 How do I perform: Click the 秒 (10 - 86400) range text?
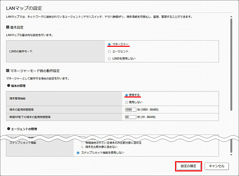point(146,117)
